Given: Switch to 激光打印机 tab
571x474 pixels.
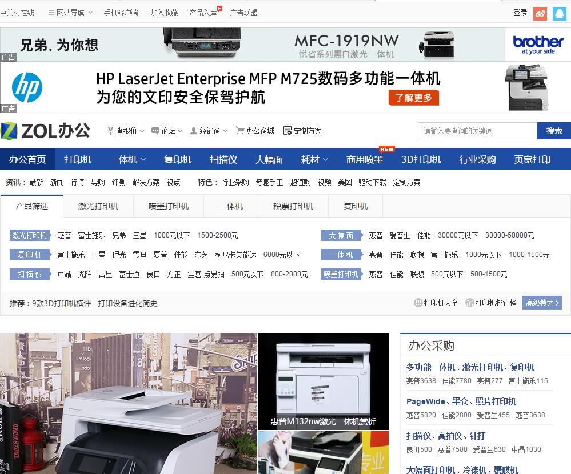Looking at the screenshot, I should 98,206.
